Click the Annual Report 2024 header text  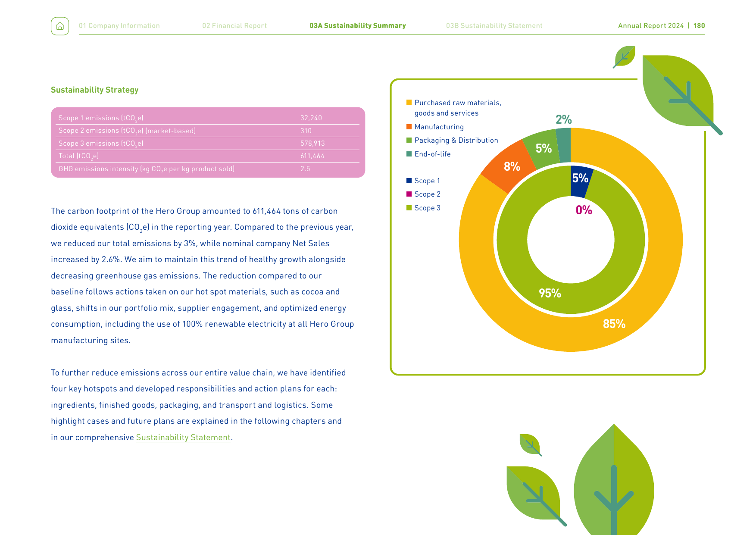click(x=651, y=26)
